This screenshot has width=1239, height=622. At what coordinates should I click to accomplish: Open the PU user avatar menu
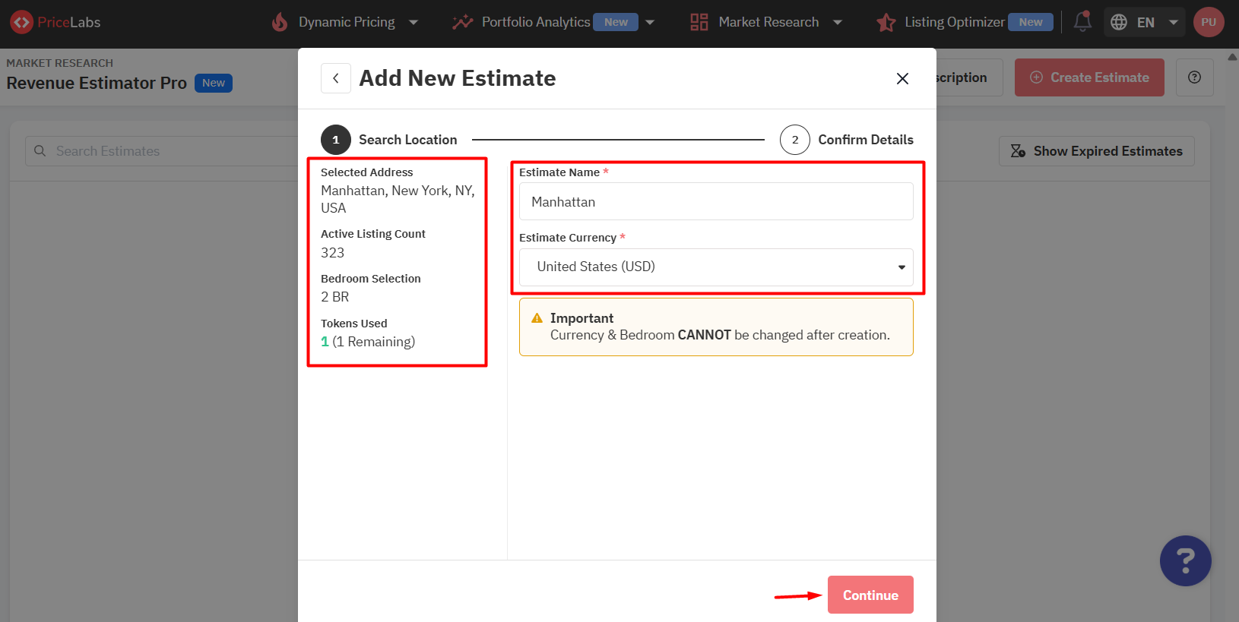(1209, 22)
